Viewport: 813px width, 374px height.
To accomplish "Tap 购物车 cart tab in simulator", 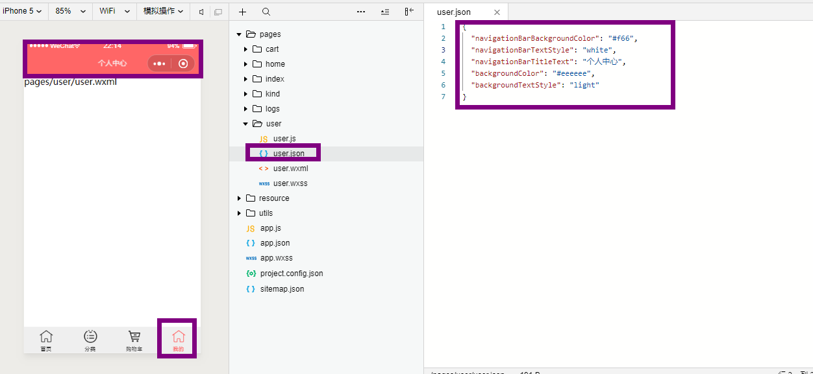I will click(x=134, y=340).
